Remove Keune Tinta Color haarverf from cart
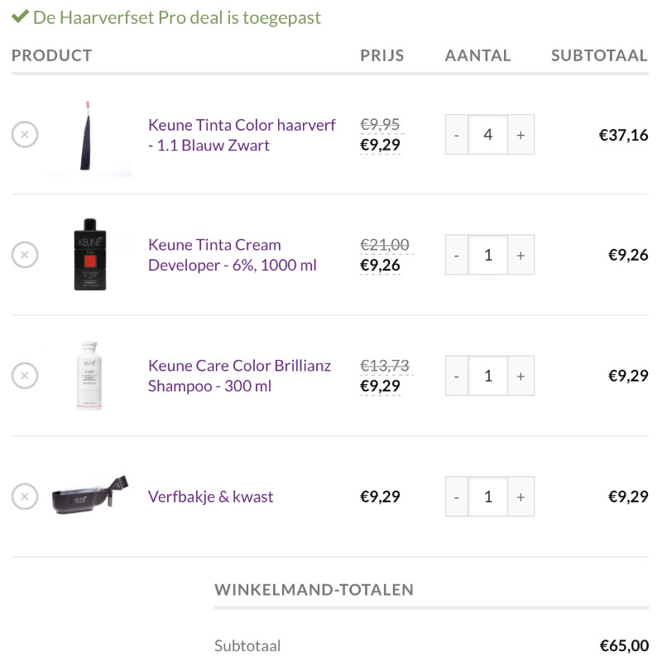Viewport: 662px width, 662px height. (25, 134)
